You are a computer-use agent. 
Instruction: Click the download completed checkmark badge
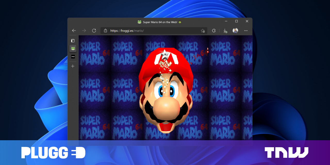[x=226, y=32]
